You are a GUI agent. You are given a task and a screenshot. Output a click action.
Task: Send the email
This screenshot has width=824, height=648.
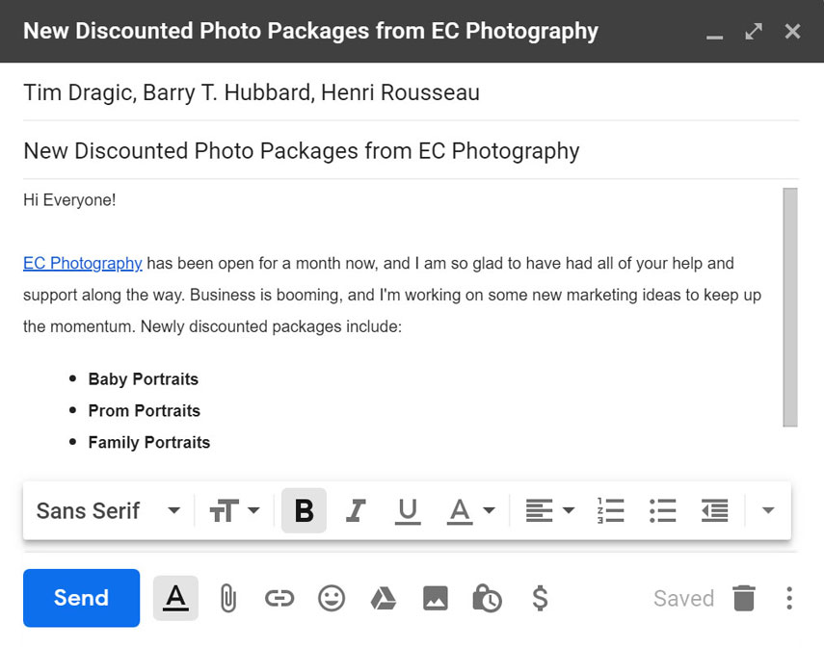(81, 598)
